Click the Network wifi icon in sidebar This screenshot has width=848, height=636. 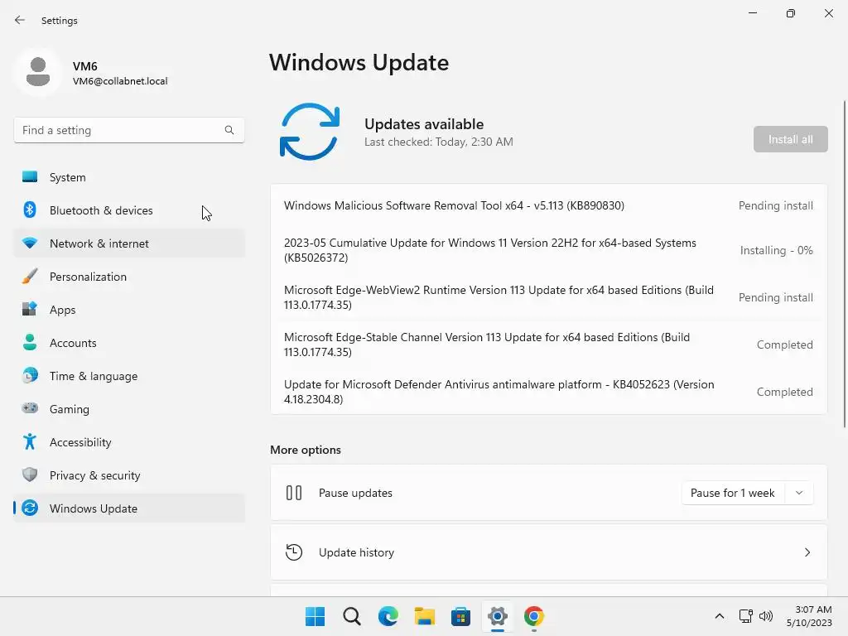30,243
